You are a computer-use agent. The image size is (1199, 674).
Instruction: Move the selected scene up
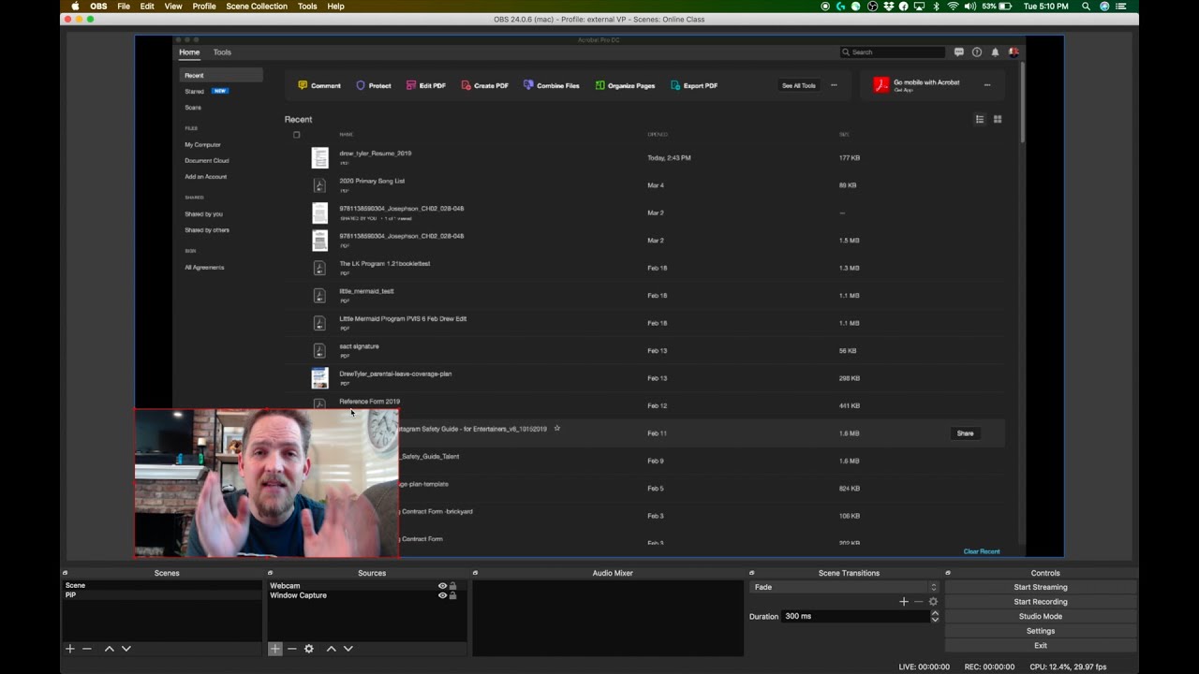pyautogui.click(x=110, y=649)
